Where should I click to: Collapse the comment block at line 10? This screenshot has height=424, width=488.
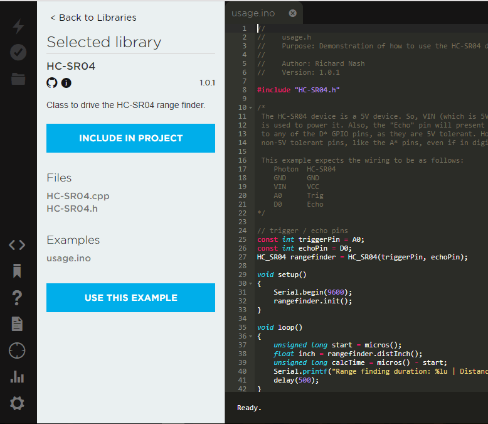251,107
